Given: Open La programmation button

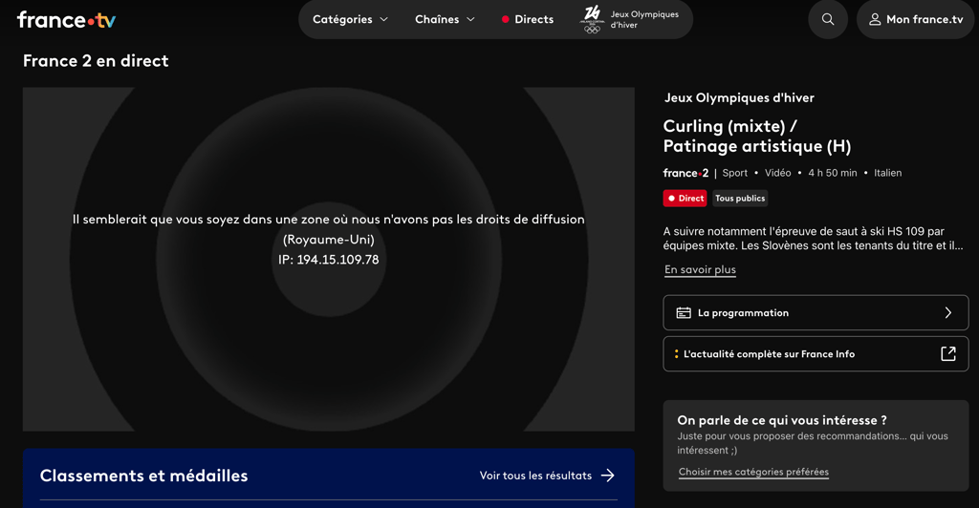Looking at the screenshot, I should (x=816, y=313).
